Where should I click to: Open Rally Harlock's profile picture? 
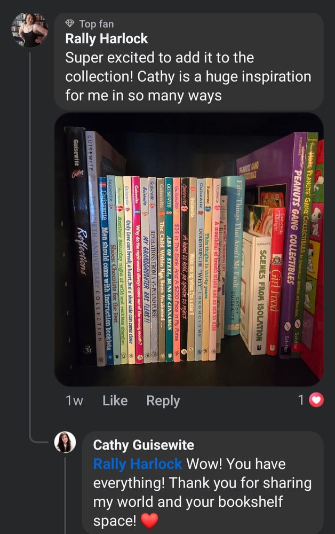click(29, 29)
